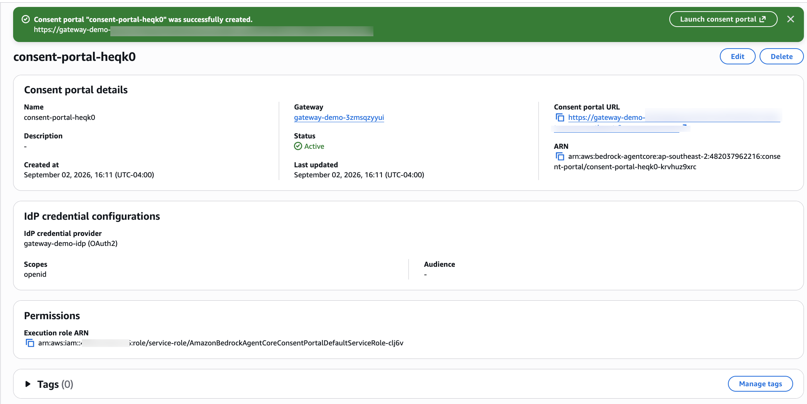Expand the Tags section
Screen dimensions: 807x404
pos(28,384)
